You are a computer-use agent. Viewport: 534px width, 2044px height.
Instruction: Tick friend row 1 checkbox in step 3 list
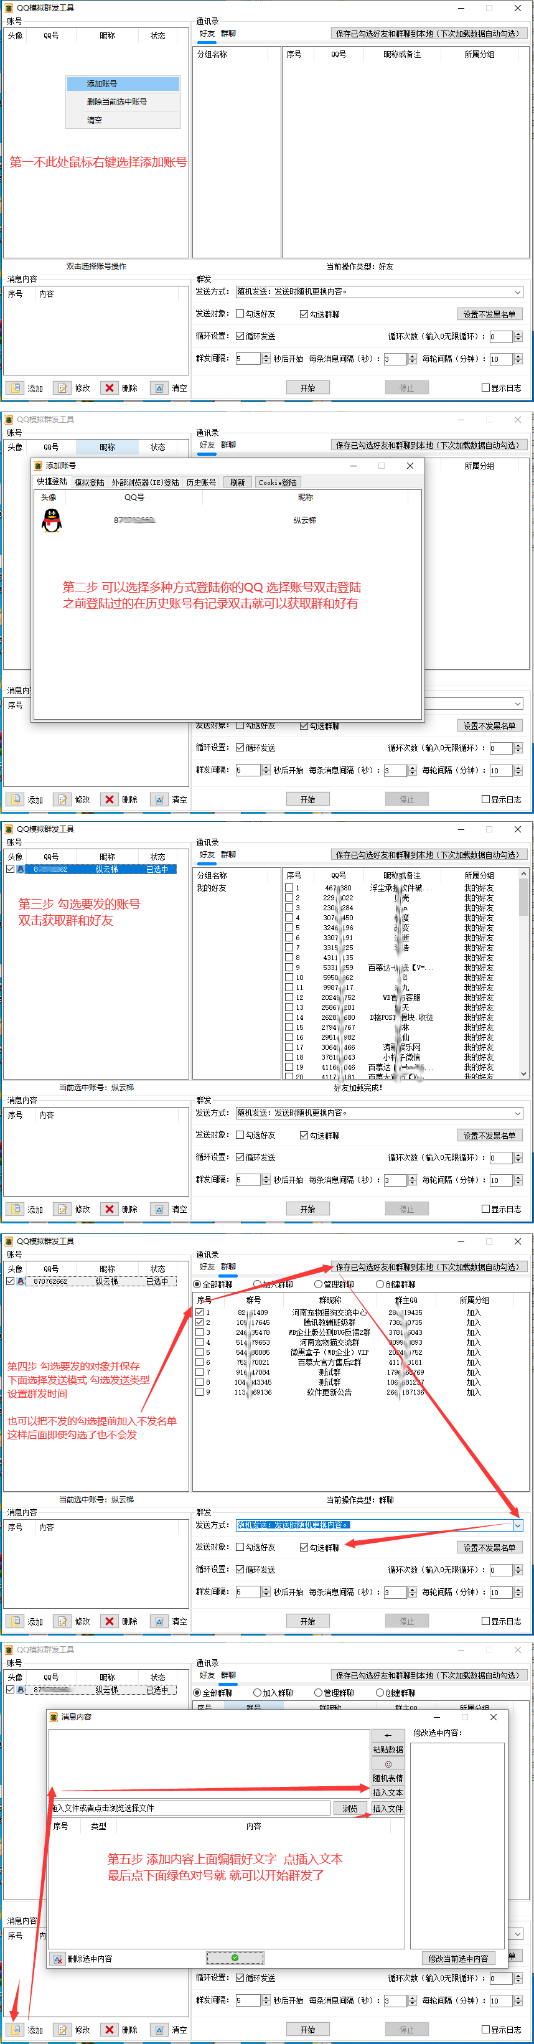coord(289,888)
